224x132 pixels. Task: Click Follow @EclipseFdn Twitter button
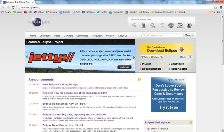coord(152,57)
